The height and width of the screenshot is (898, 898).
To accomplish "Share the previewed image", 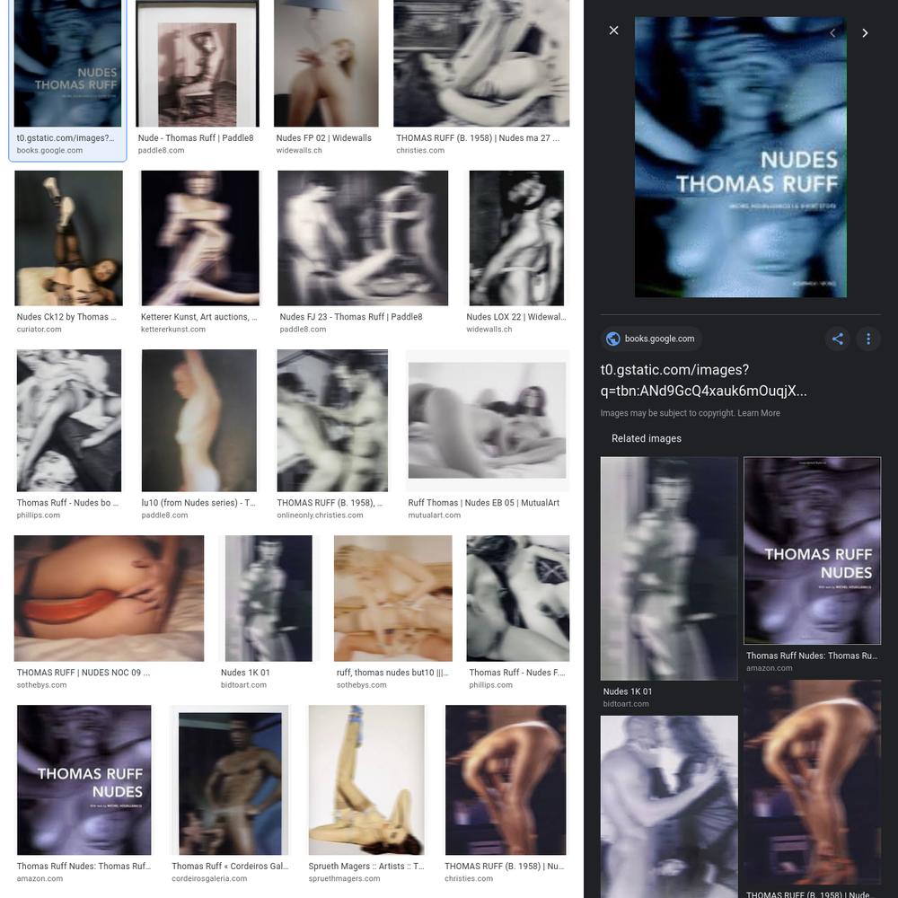I will pos(837,339).
